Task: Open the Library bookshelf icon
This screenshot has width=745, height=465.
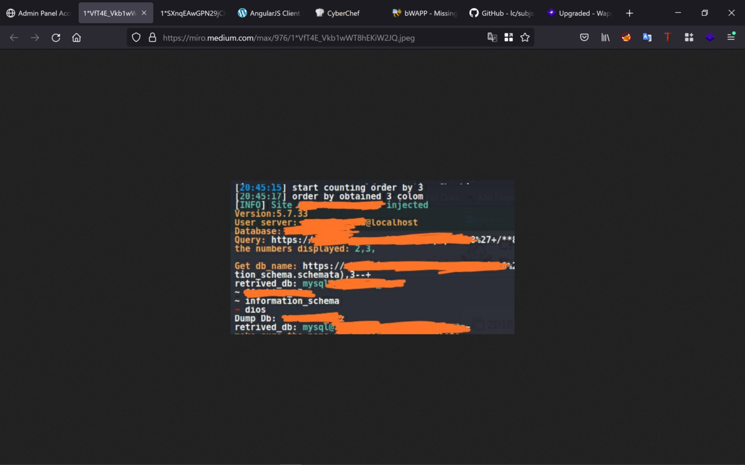Action: click(x=605, y=38)
